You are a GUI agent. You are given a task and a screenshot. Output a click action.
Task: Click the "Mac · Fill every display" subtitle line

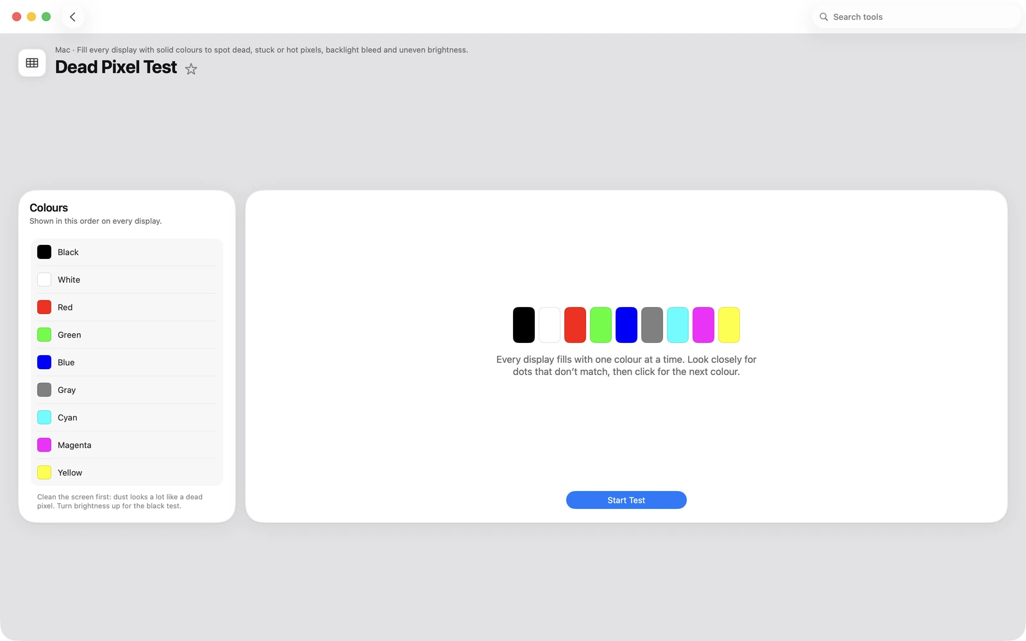[x=262, y=50]
